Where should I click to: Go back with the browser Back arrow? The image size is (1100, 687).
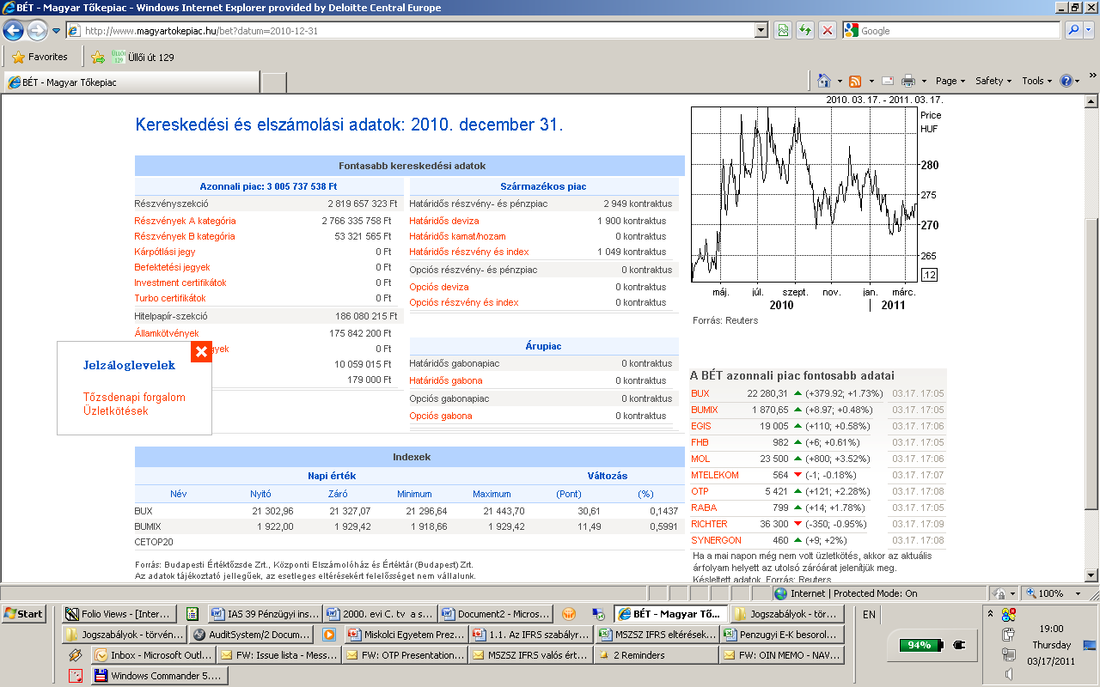14,31
